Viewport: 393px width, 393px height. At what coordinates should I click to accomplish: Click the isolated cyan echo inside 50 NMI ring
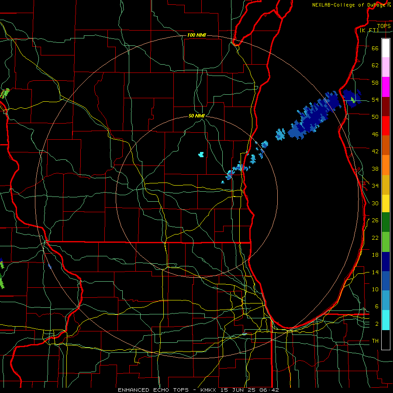pyautogui.click(x=201, y=155)
